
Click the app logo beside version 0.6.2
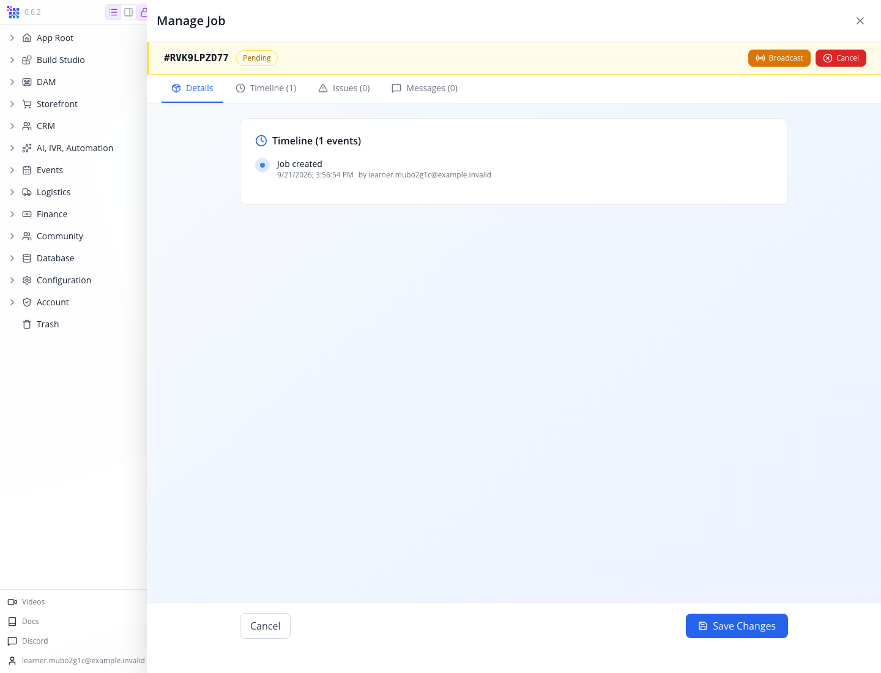(x=13, y=12)
